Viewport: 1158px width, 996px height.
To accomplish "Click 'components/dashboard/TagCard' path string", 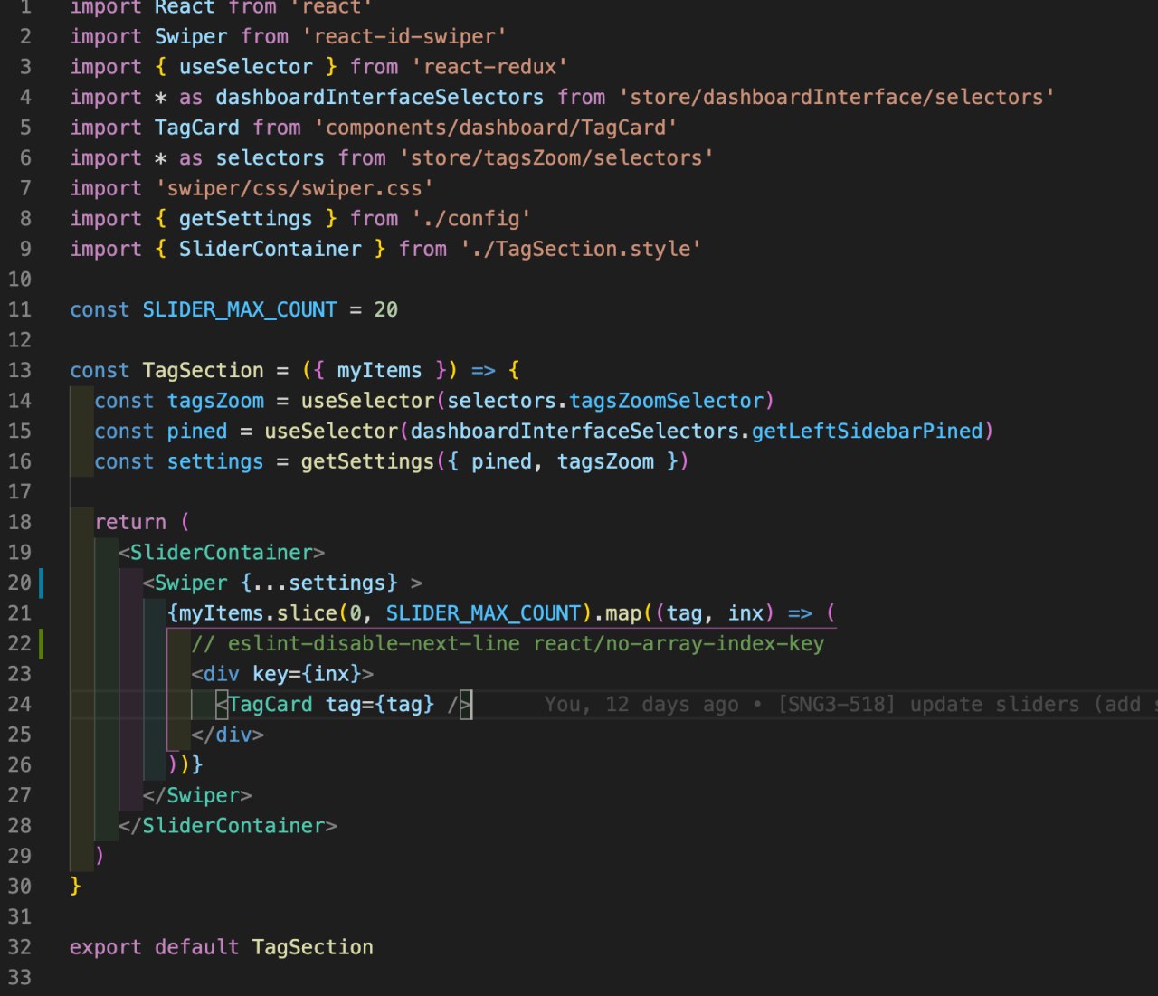I will (496, 128).
